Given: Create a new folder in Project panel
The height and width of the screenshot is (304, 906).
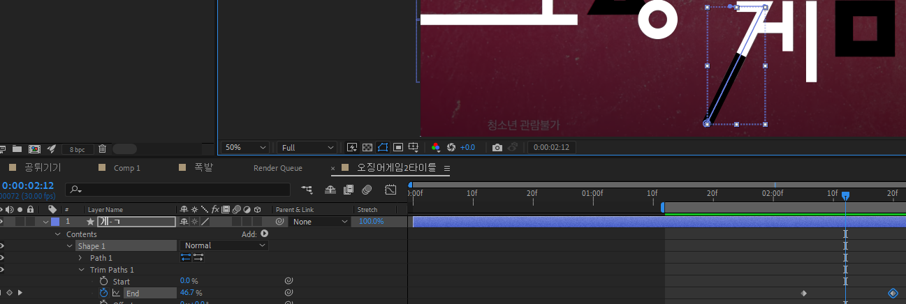Looking at the screenshot, I should (x=16, y=149).
